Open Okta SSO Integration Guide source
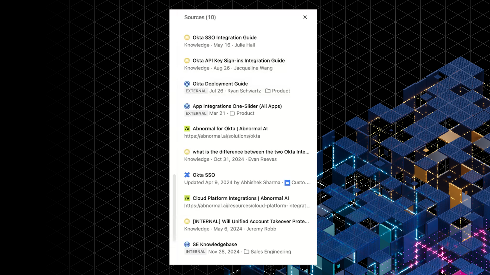Image resolution: width=490 pixels, height=275 pixels. [225, 37]
